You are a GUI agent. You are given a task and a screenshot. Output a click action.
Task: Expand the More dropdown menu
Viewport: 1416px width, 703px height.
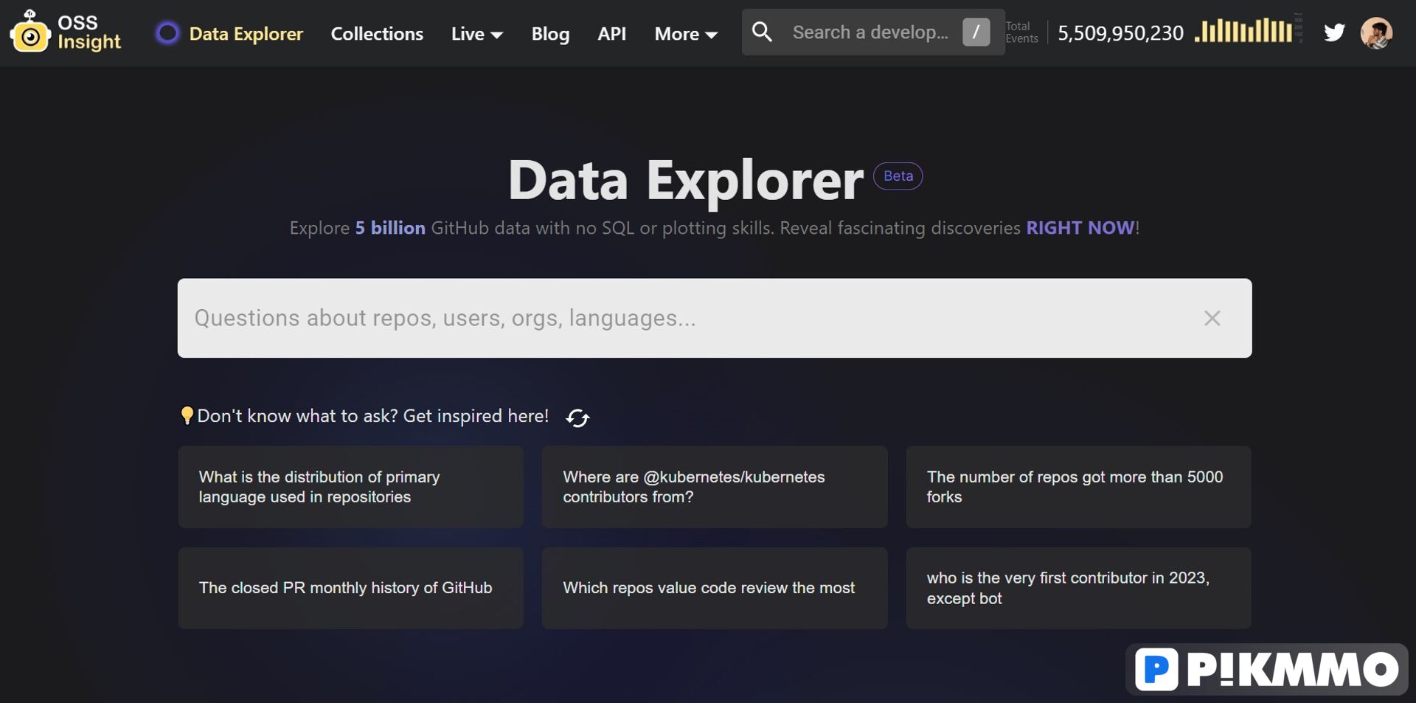click(x=686, y=33)
